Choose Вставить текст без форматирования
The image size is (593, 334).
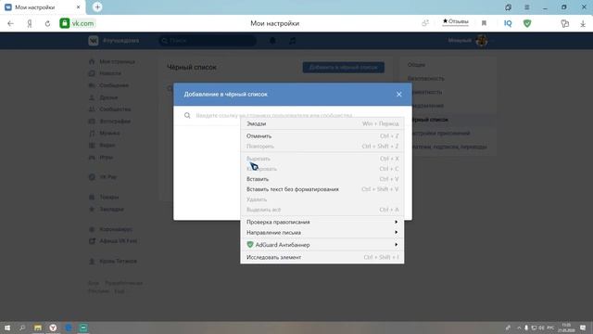[x=322, y=189]
